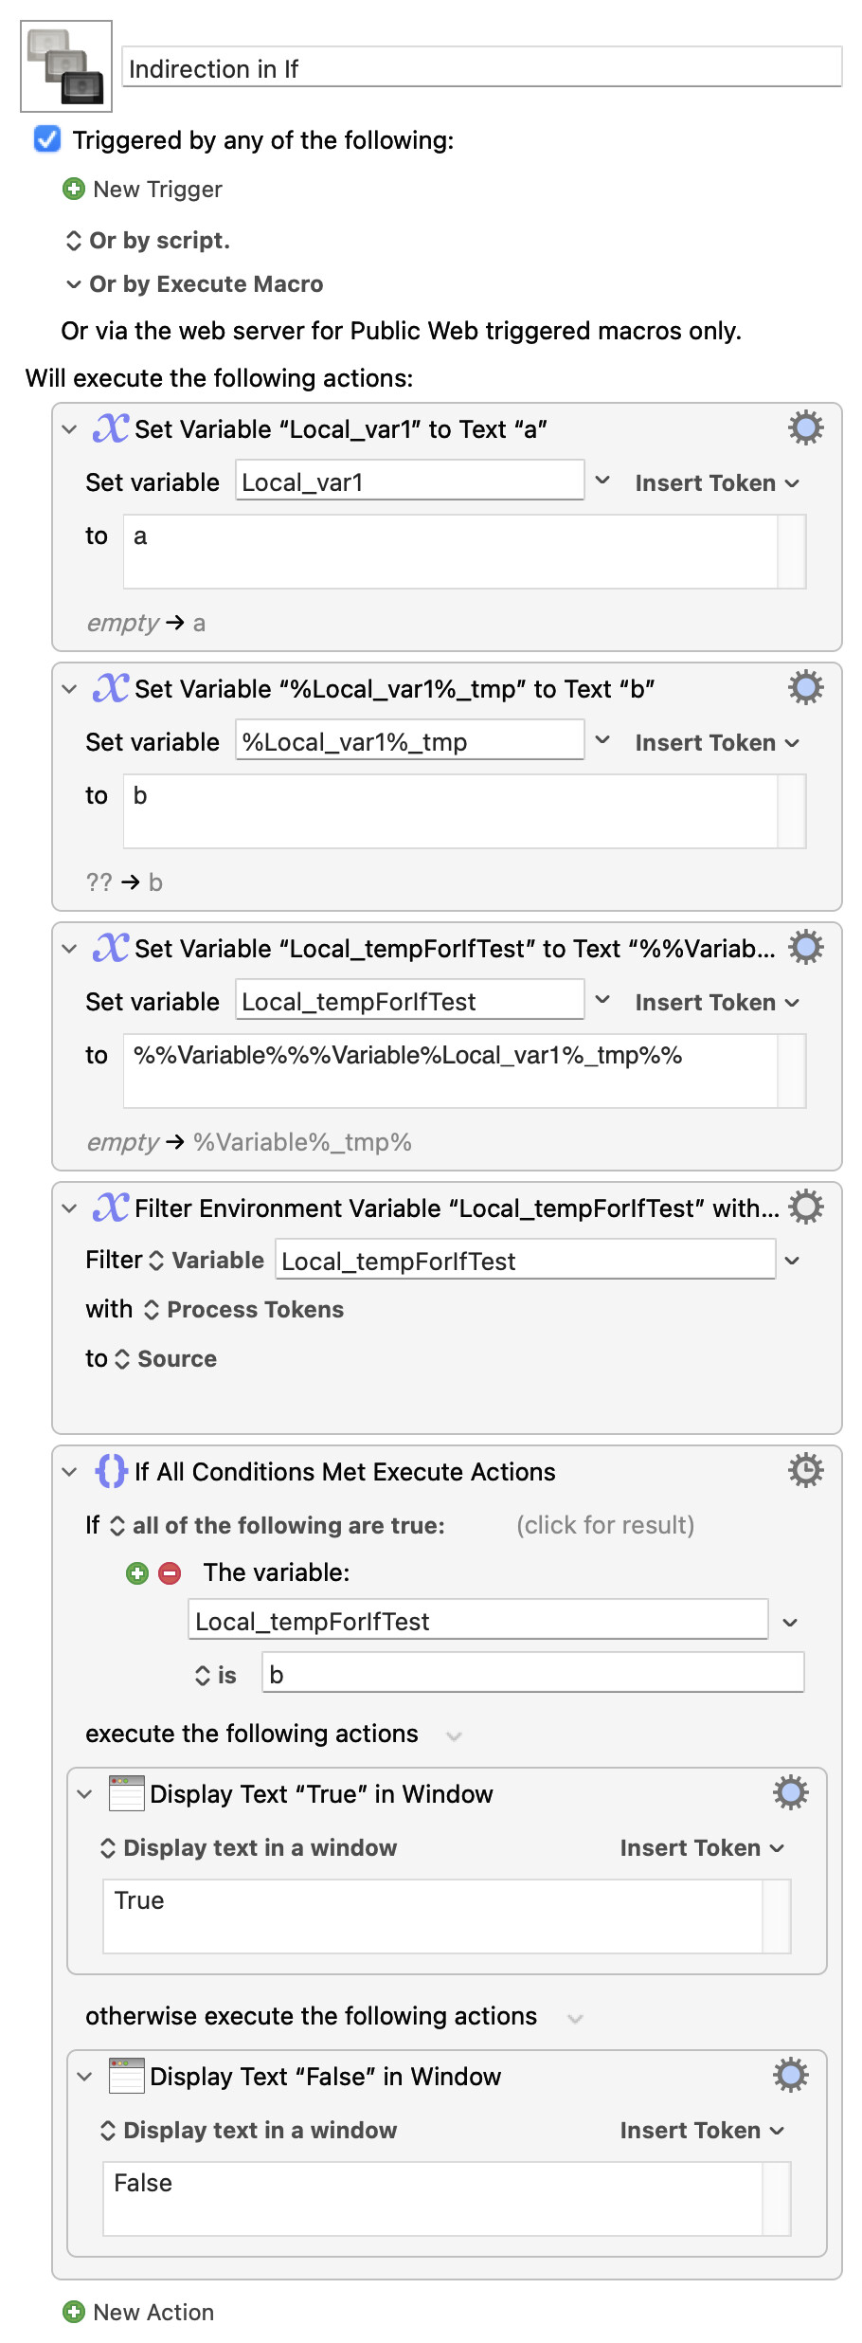This screenshot has height=2343, width=862.
Task: Open gear menu of If All Conditions action
Action: click(805, 1471)
